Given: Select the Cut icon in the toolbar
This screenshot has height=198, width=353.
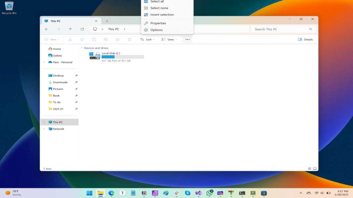Looking at the screenshot, I should (70, 39).
